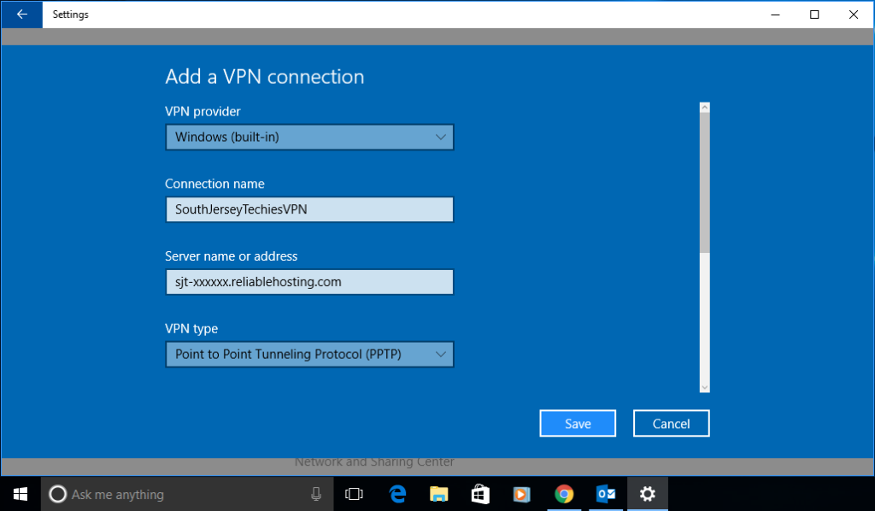Open the media player taskbar icon
This screenshot has height=511, width=875.
522,494
